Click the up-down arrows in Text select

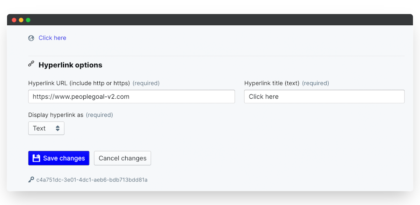click(57, 128)
